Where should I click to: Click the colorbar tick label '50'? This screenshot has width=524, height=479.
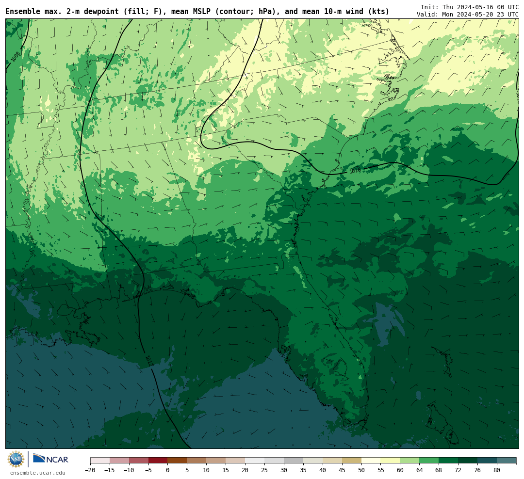click(361, 470)
